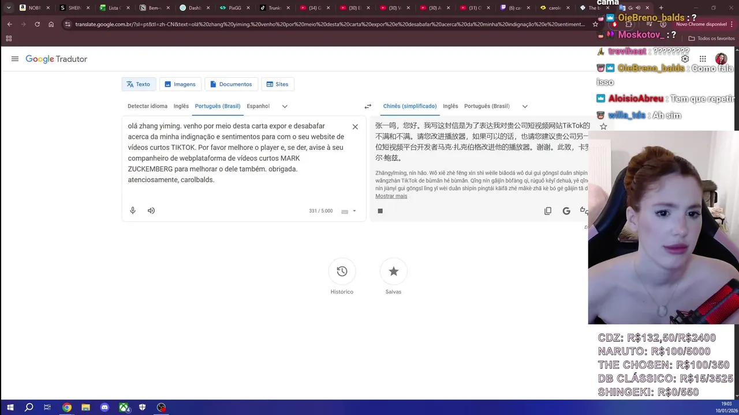Switch to the PixGG browser tab
Screen dimensions: 739x415
coord(234,8)
